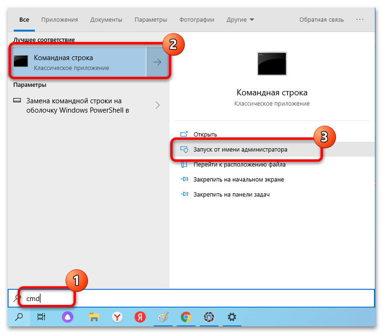Click Открыть action for Command Prompt
This screenshot has width=383, height=334.
click(x=205, y=135)
